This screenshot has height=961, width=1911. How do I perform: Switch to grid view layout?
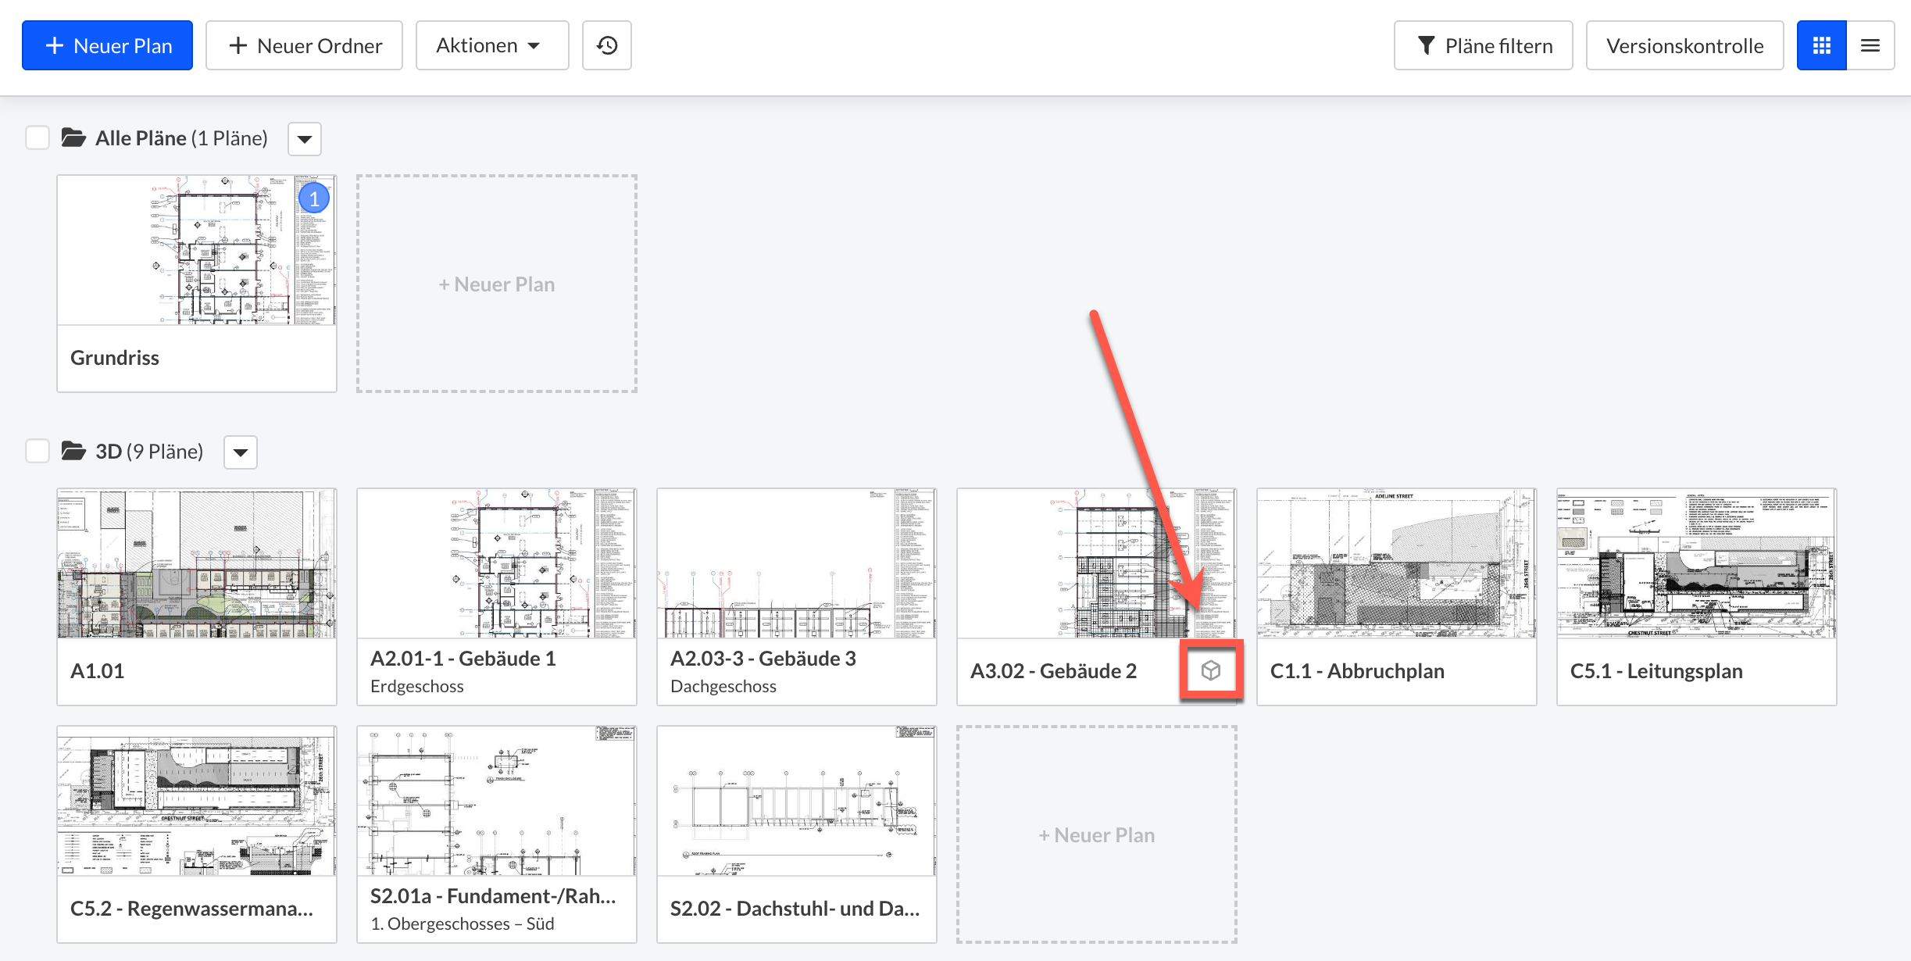tap(1821, 45)
